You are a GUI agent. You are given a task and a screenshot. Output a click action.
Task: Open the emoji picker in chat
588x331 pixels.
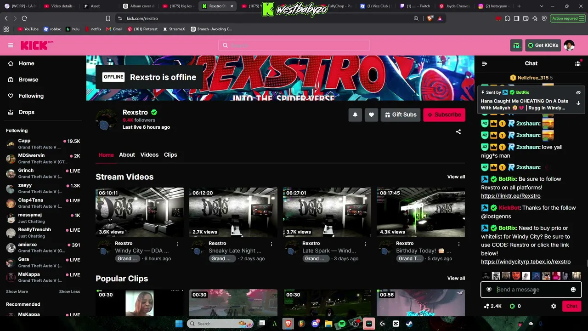pyautogui.click(x=573, y=290)
